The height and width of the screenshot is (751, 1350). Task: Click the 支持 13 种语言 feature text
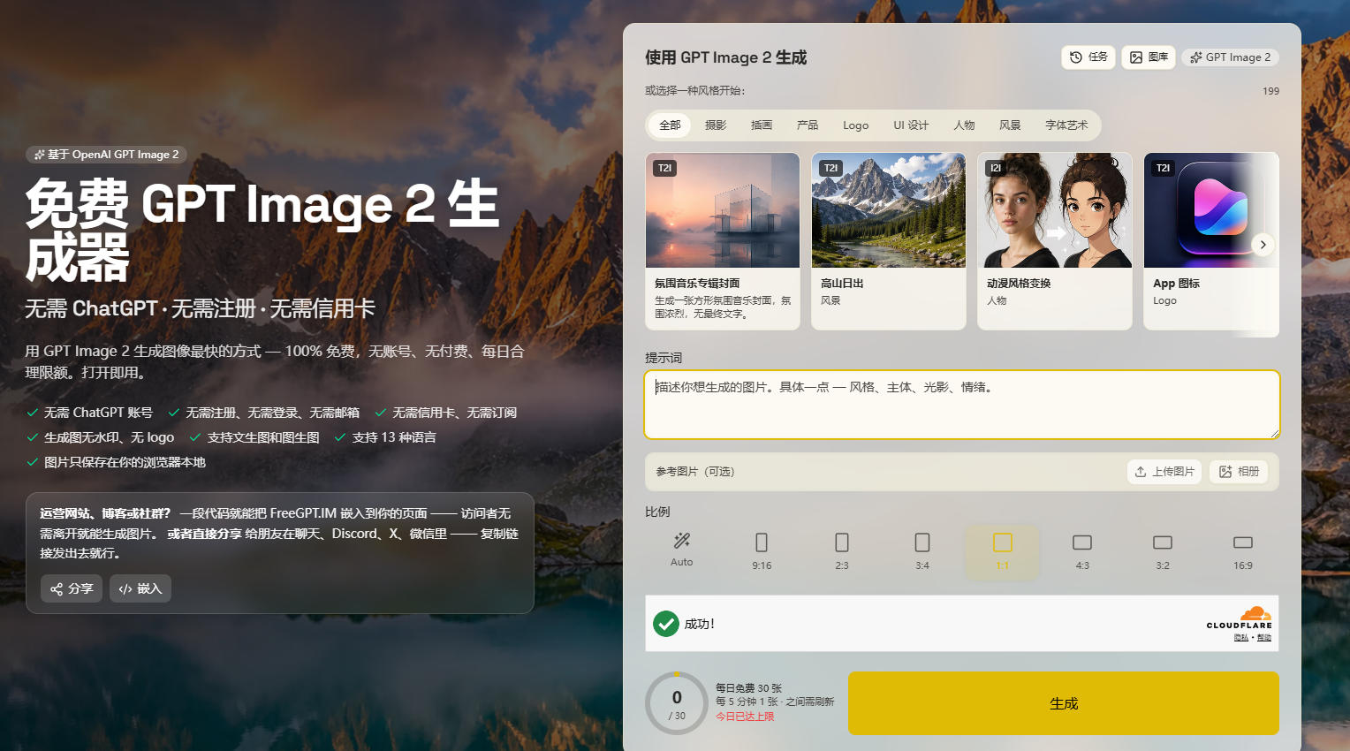394,437
